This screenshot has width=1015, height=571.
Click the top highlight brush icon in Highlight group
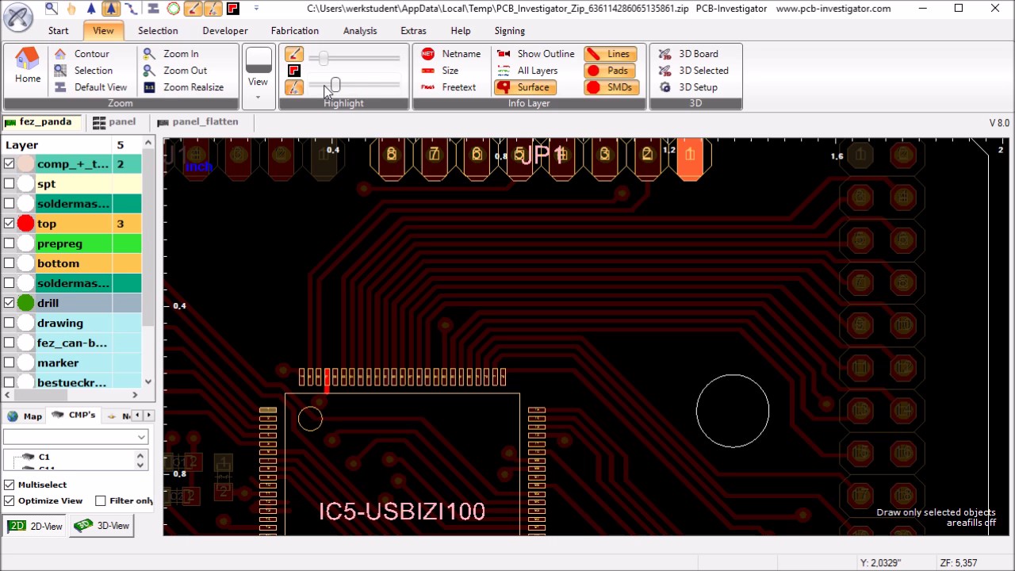tap(294, 54)
